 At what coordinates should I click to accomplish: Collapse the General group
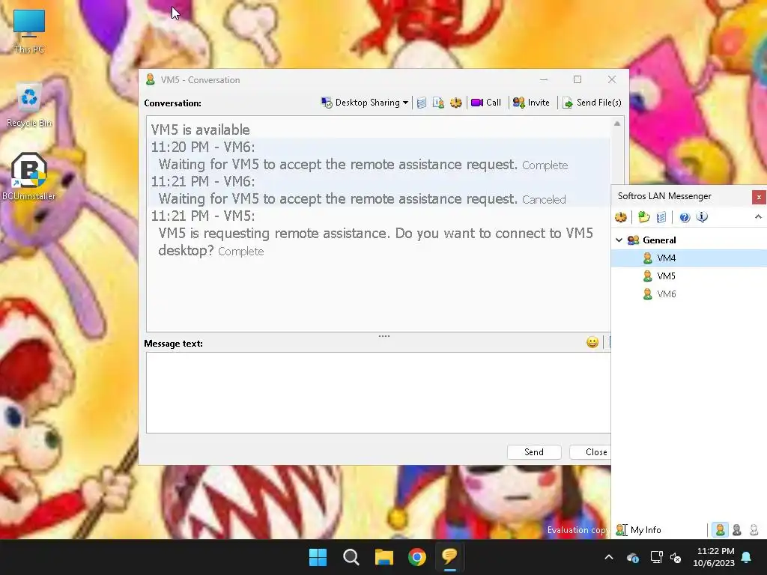[x=619, y=240]
